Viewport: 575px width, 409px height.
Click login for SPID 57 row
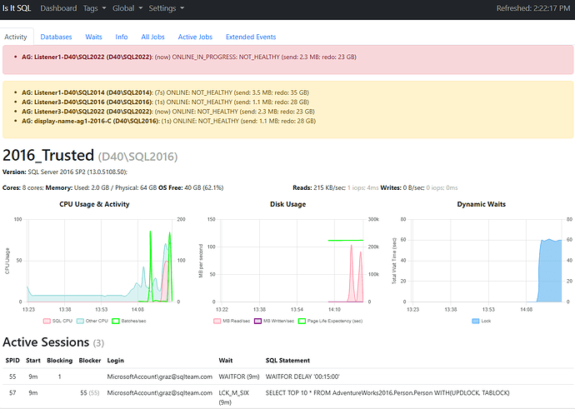click(159, 392)
